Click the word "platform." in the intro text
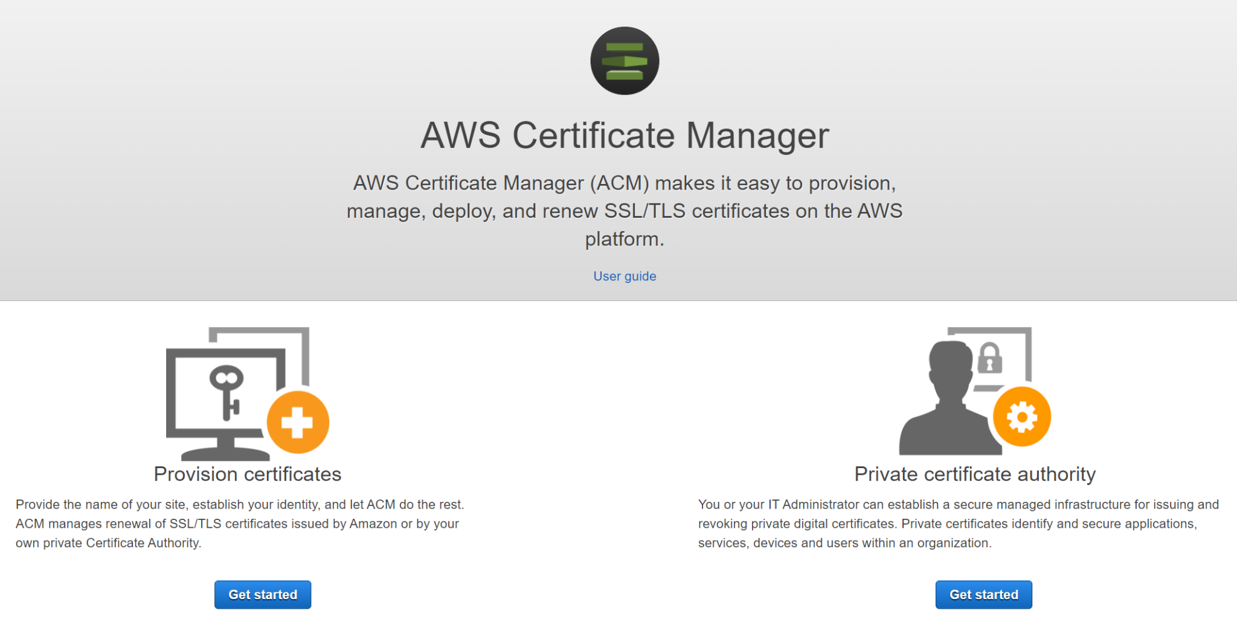The height and width of the screenshot is (628, 1237). click(625, 239)
